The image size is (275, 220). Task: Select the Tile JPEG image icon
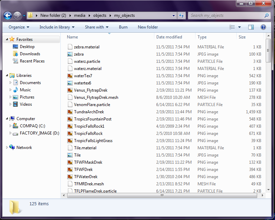[x=70, y=155]
